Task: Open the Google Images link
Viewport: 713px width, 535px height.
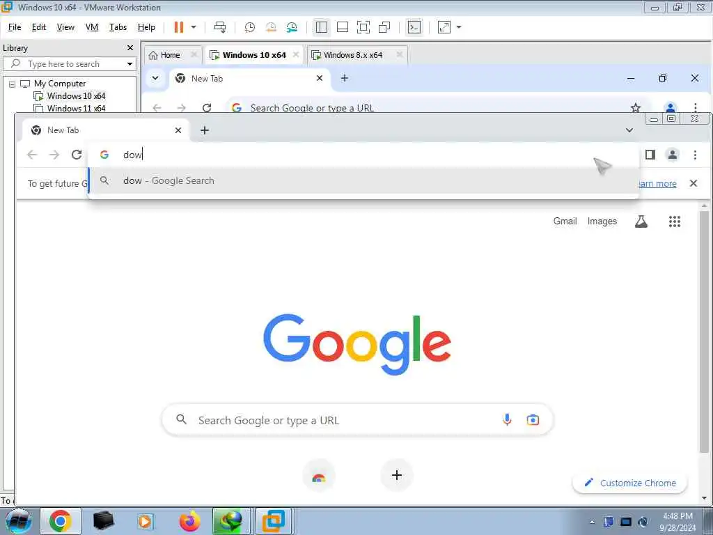Action: tap(602, 221)
